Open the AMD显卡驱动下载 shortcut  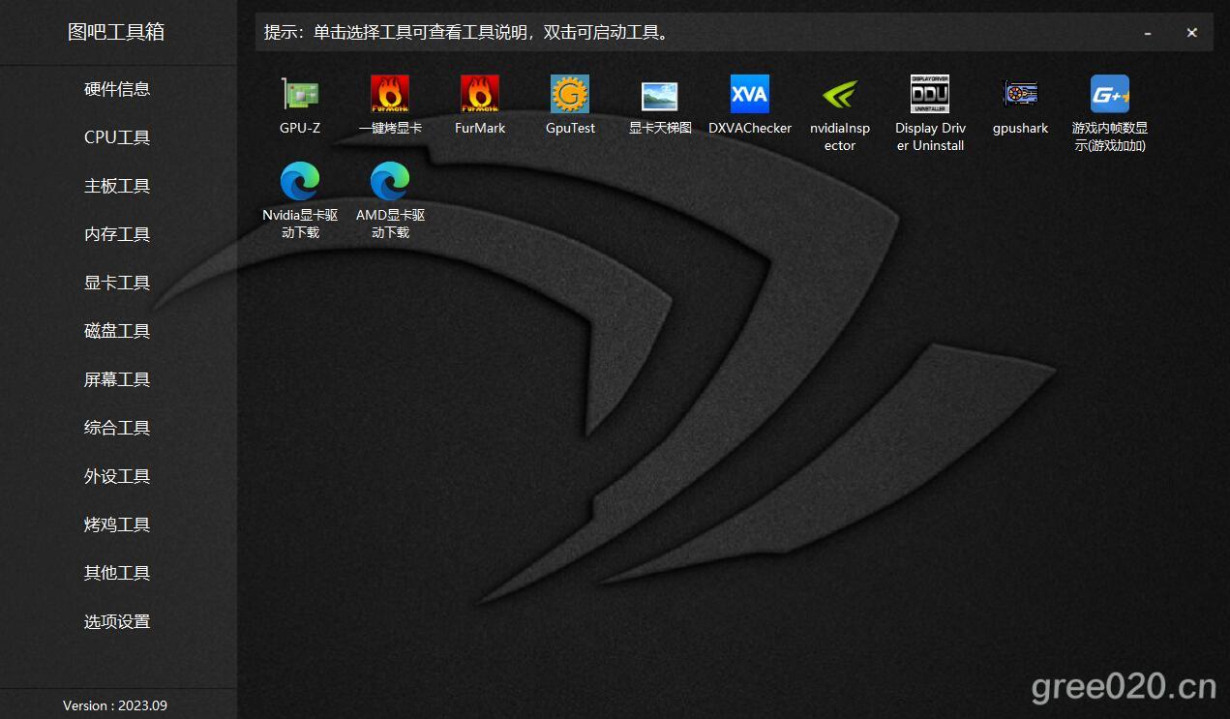click(390, 182)
